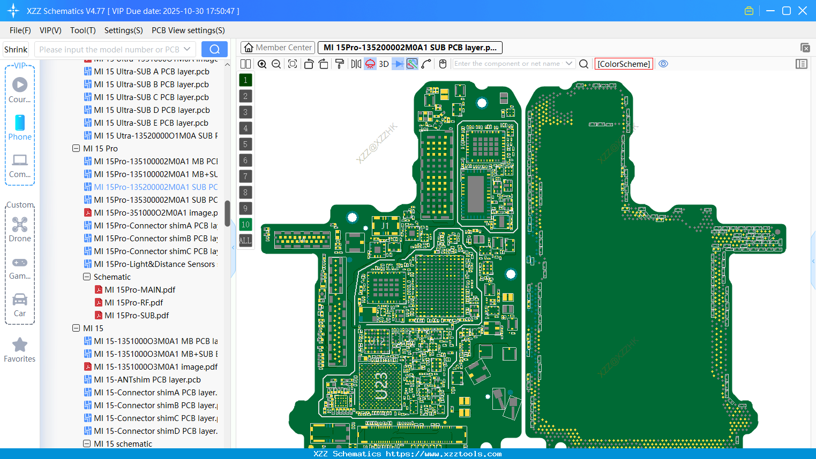The width and height of the screenshot is (816, 459).
Task: Switch to 3D board view
Action: tap(384, 64)
